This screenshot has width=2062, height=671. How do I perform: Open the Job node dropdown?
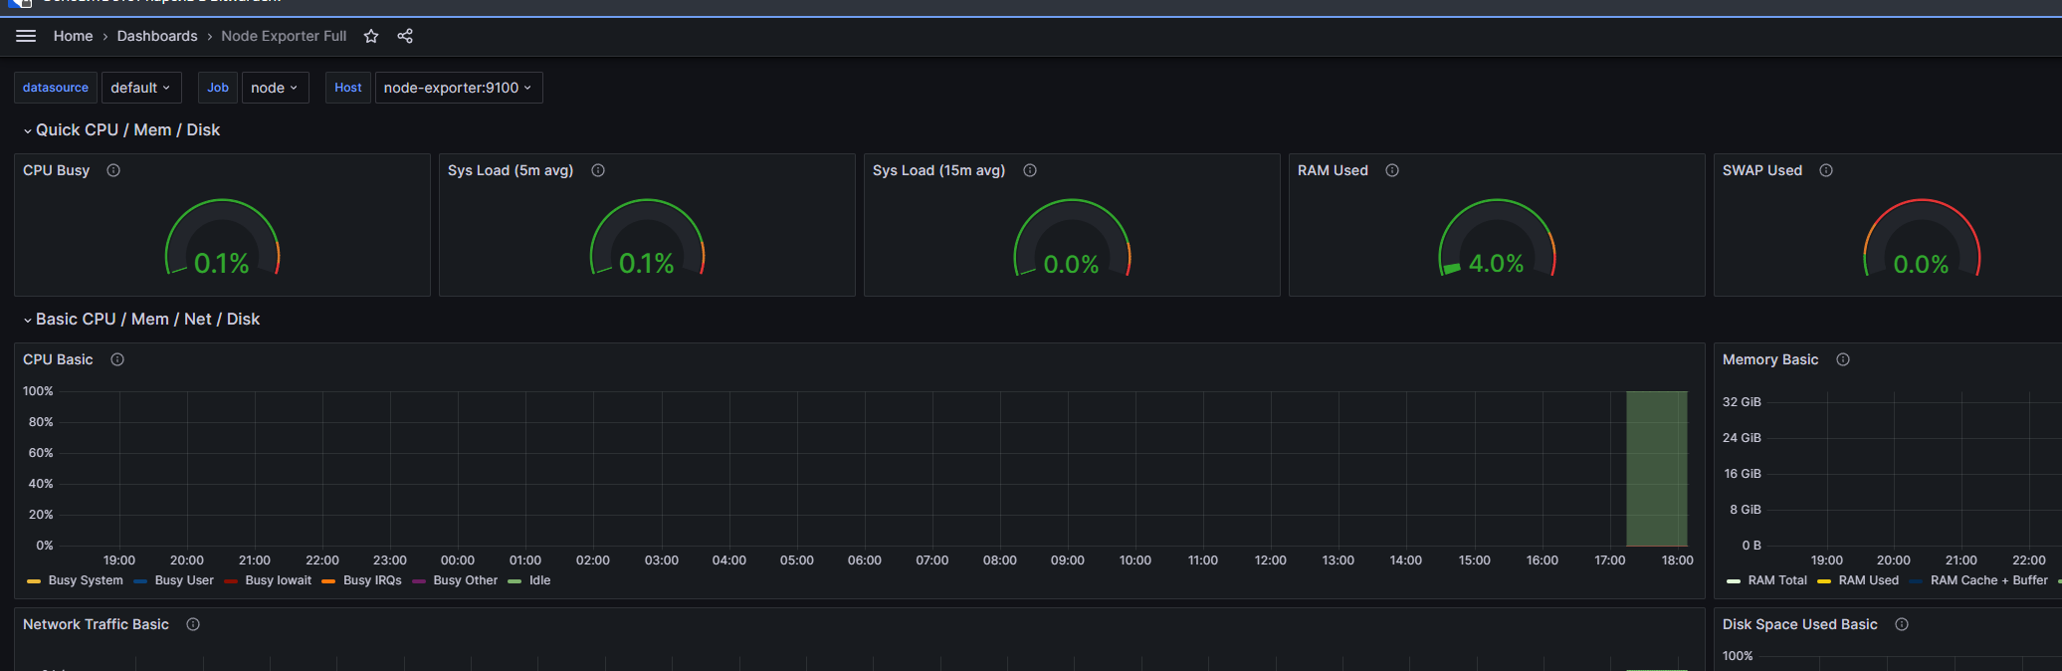275,88
